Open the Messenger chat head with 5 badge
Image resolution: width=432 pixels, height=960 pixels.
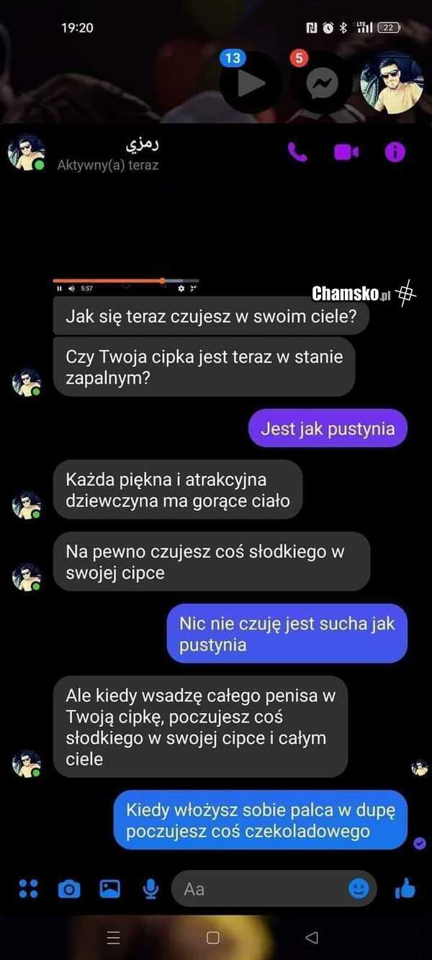coord(321,82)
